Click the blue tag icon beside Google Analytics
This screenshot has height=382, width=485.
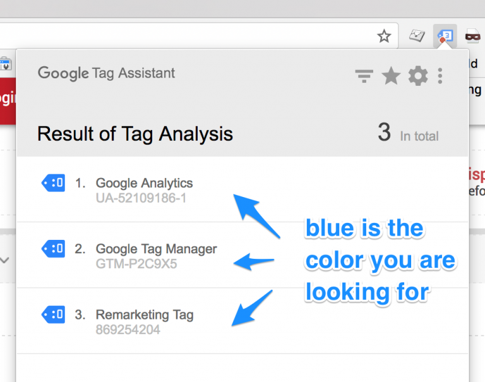pyautogui.click(x=53, y=183)
